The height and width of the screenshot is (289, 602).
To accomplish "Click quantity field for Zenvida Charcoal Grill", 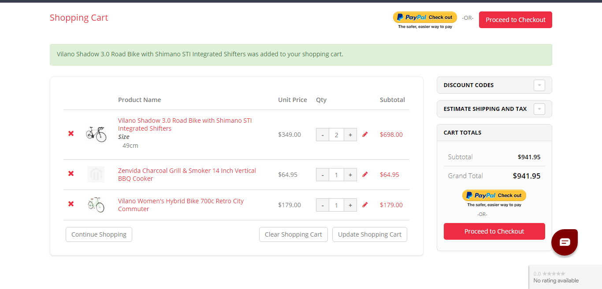I will point(336,175).
